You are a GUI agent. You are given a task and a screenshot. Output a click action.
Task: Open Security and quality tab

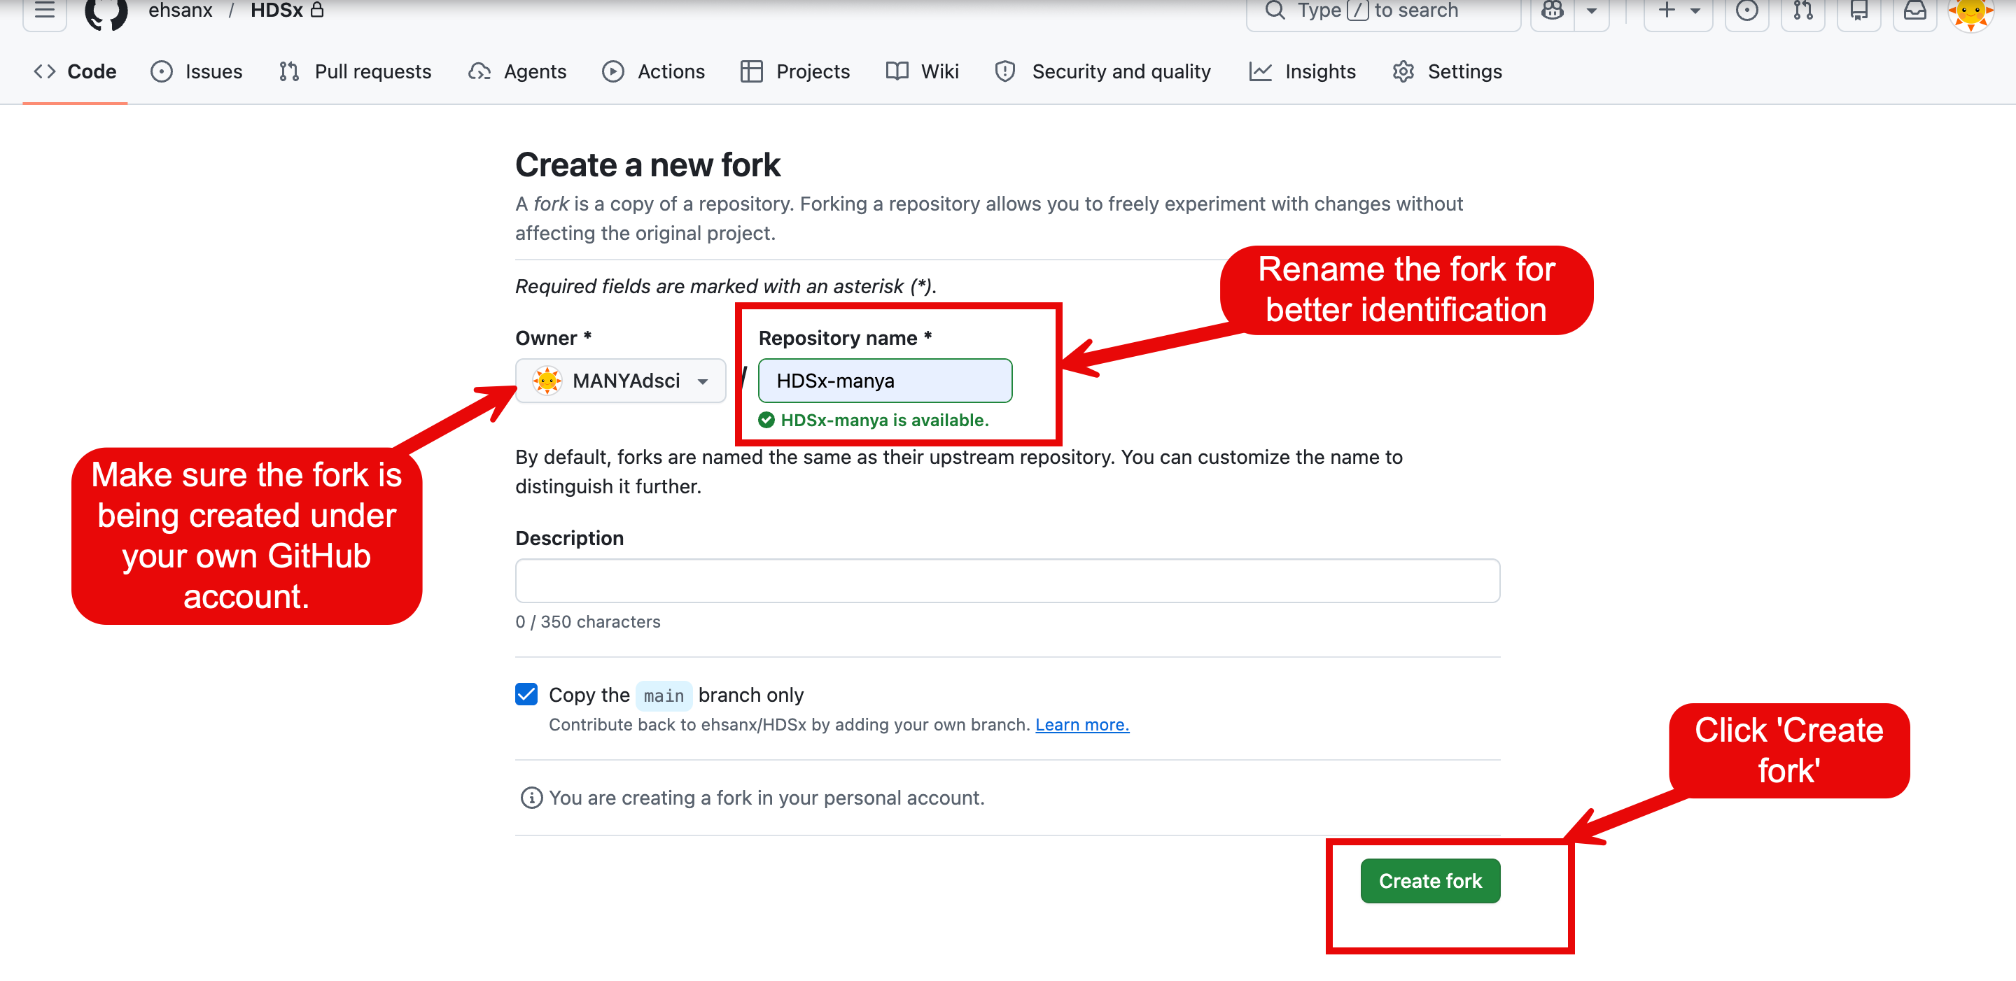1102,71
